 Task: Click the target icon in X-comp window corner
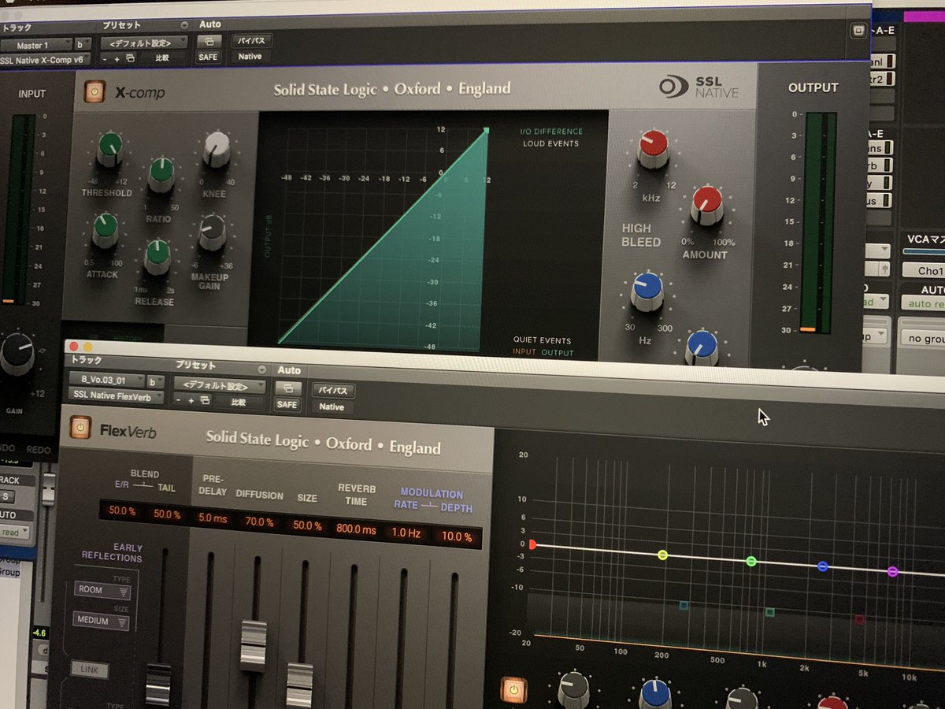coord(858,31)
